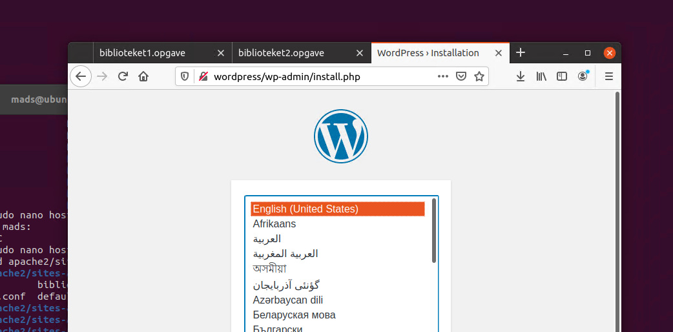Image resolution: width=673 pixels, height=332 pixels.
Task: Show insecure connection padlock info
Action: [203, 76]
